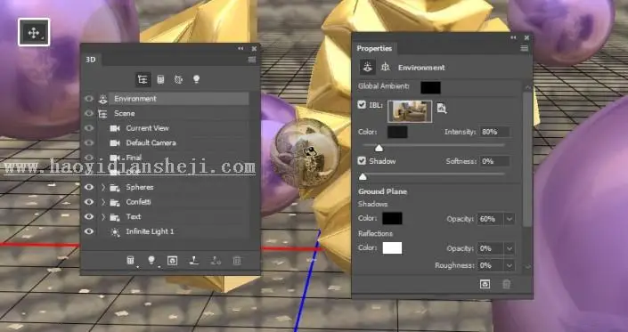The image size is (628, 332).
Task: Hide the Confetti group
Action: pyautogui.click(x=89, y=201)
